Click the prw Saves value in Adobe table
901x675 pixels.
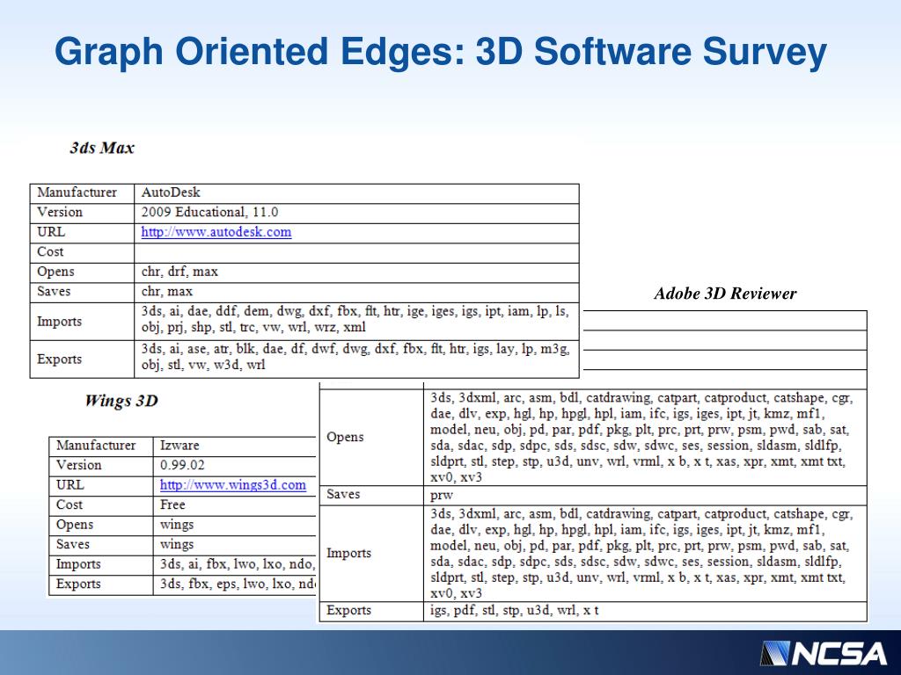(441, 495)
